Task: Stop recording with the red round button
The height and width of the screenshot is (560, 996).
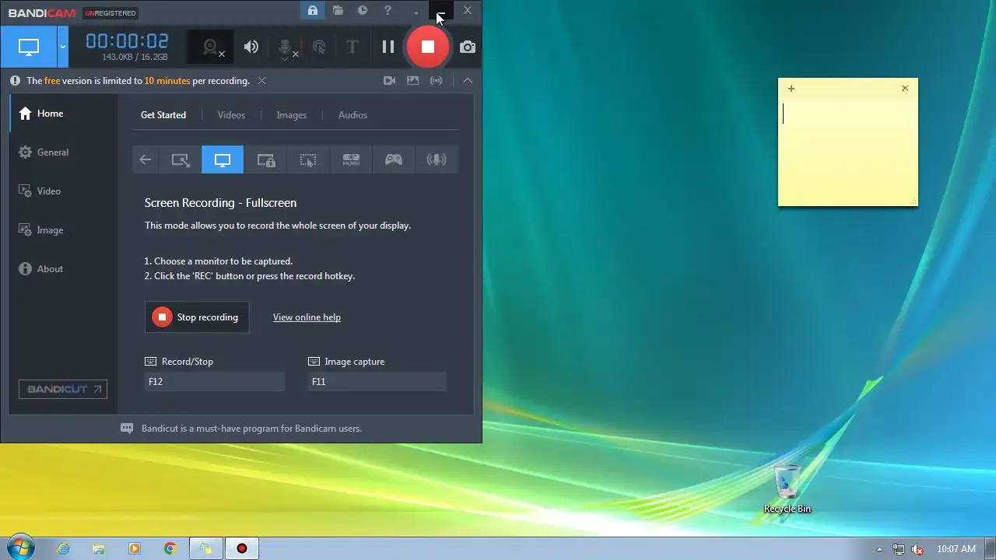Action: pos(428,47)
